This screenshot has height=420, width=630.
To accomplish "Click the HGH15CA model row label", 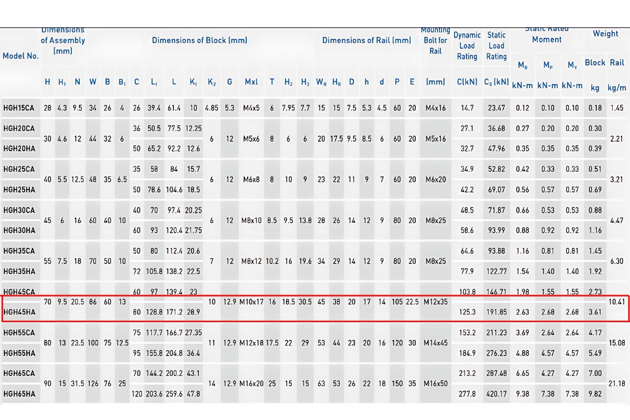I will click(x=19, y=108).
